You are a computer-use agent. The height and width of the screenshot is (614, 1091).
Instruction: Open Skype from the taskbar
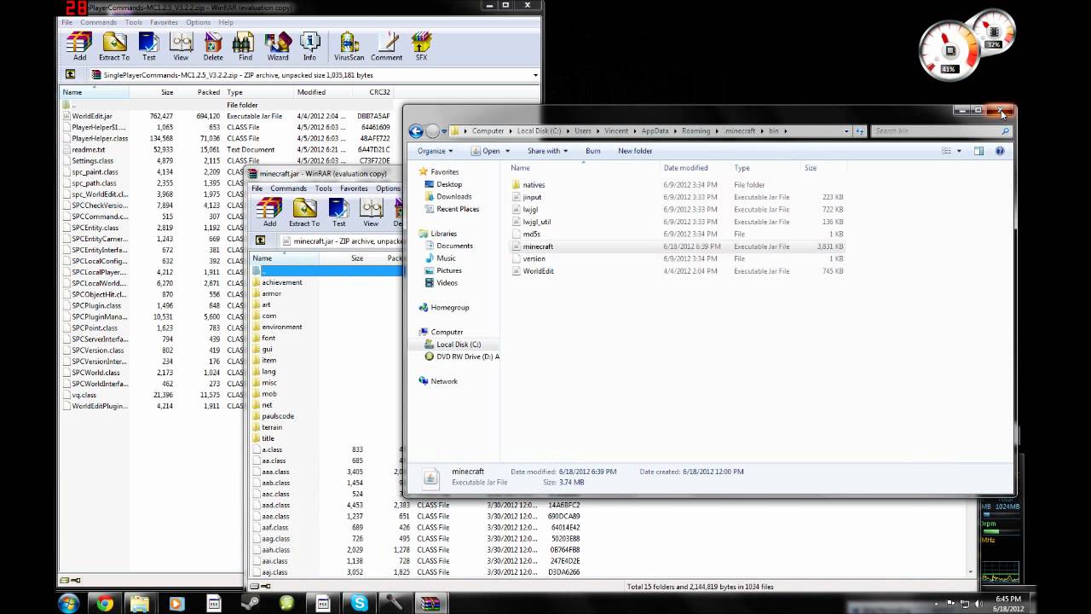click(360, 603)
